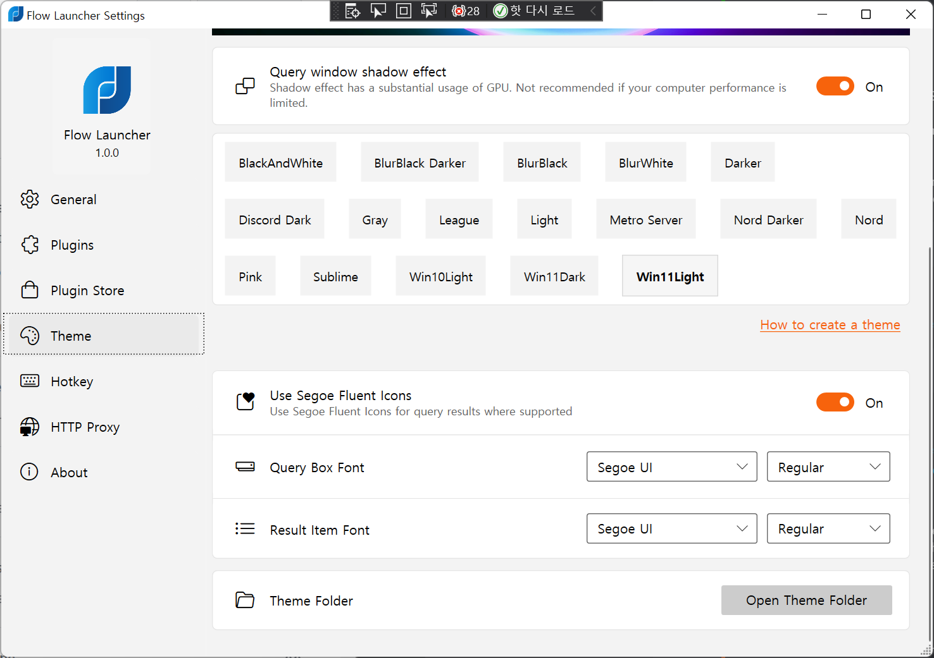Choose the Nord theme

click(869, 219)
